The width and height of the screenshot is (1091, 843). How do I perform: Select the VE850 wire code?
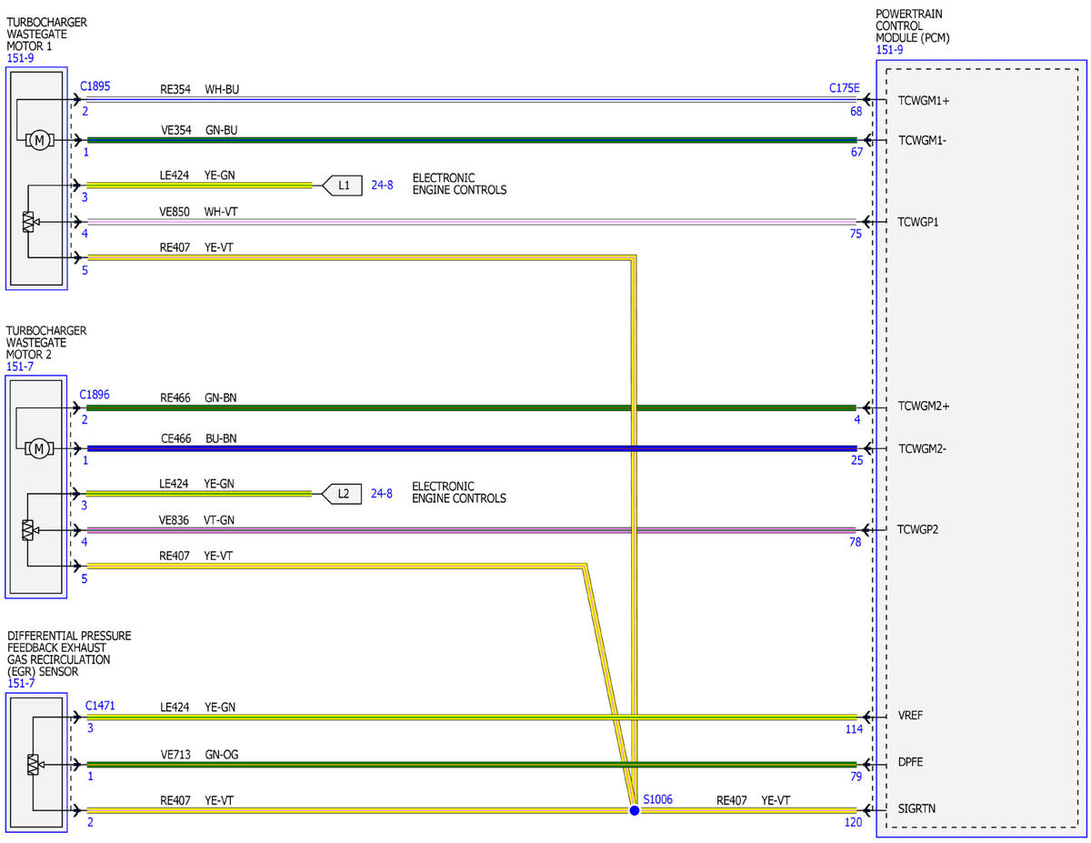175,211
